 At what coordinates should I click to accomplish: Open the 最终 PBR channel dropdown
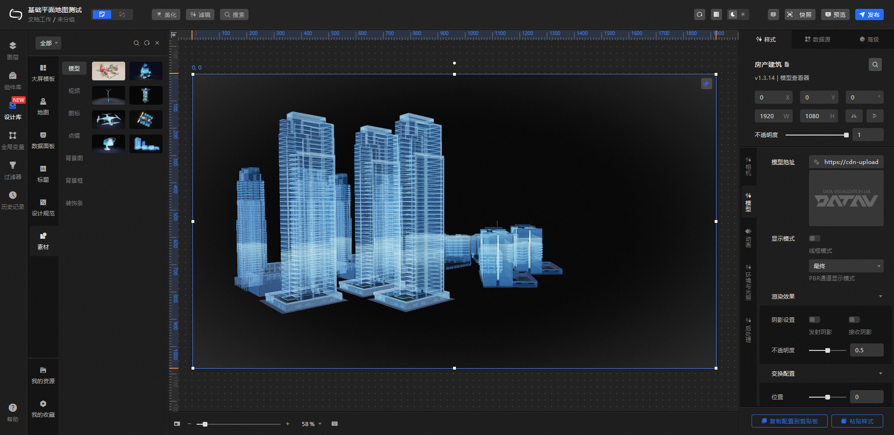click(x=846, y=266)
